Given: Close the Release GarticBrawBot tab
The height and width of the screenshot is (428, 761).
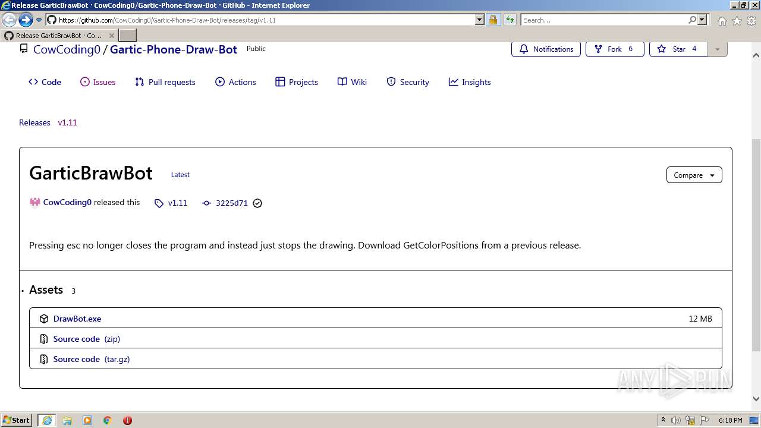Looking at the screenshot, I should [112, 36].
